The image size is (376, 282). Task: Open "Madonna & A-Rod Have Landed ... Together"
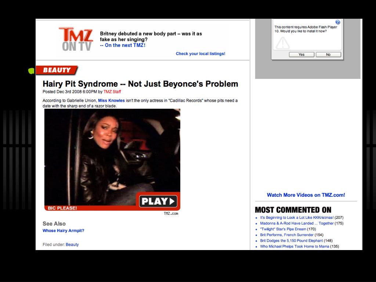(x=297, y=223)
